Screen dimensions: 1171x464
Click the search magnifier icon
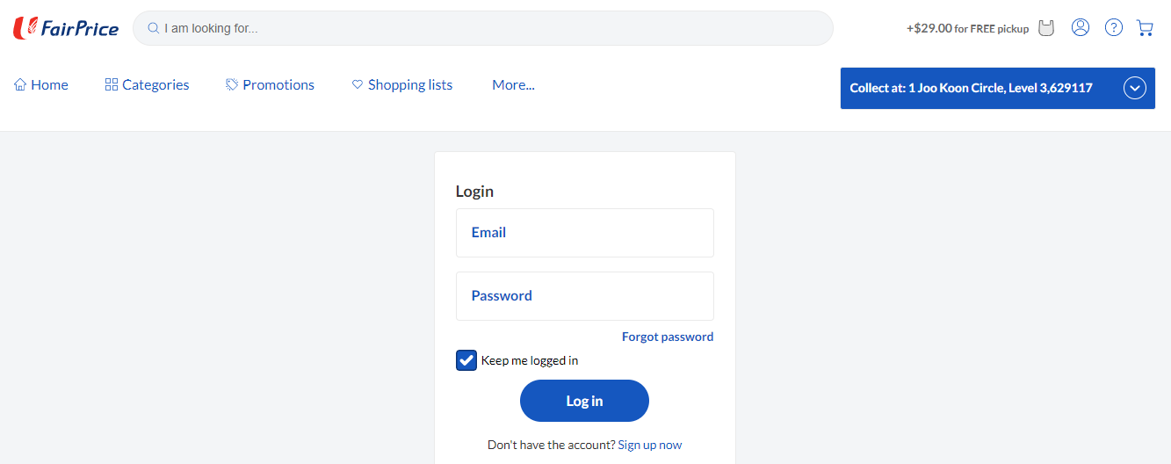pyautogui.click(x=153, y=28)
